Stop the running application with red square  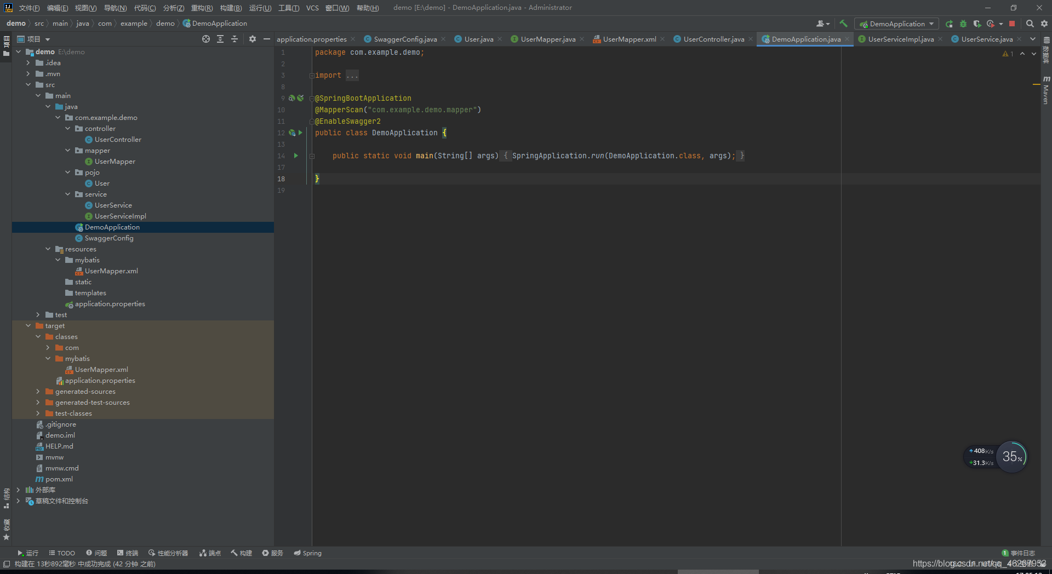coord(1012,24)
